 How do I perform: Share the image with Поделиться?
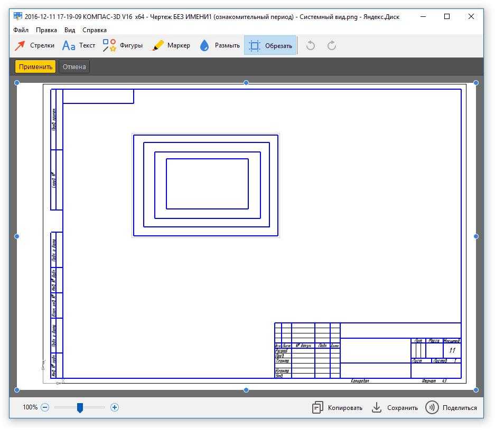click(452, 407)
